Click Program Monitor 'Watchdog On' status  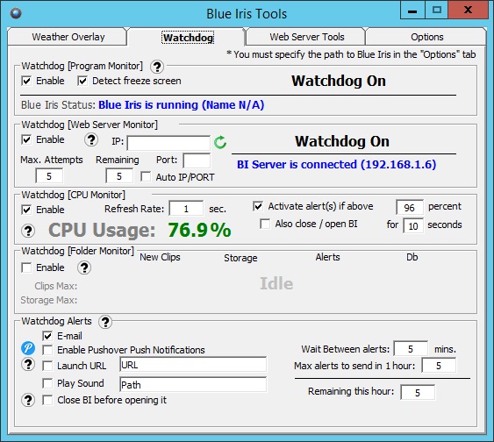click(x=339, y=81)
